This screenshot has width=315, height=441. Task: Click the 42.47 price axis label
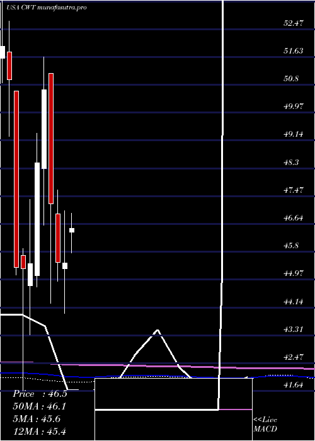click(x=294, y=357)
